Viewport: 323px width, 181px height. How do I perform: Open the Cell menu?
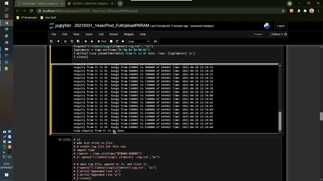coord(101,34)
